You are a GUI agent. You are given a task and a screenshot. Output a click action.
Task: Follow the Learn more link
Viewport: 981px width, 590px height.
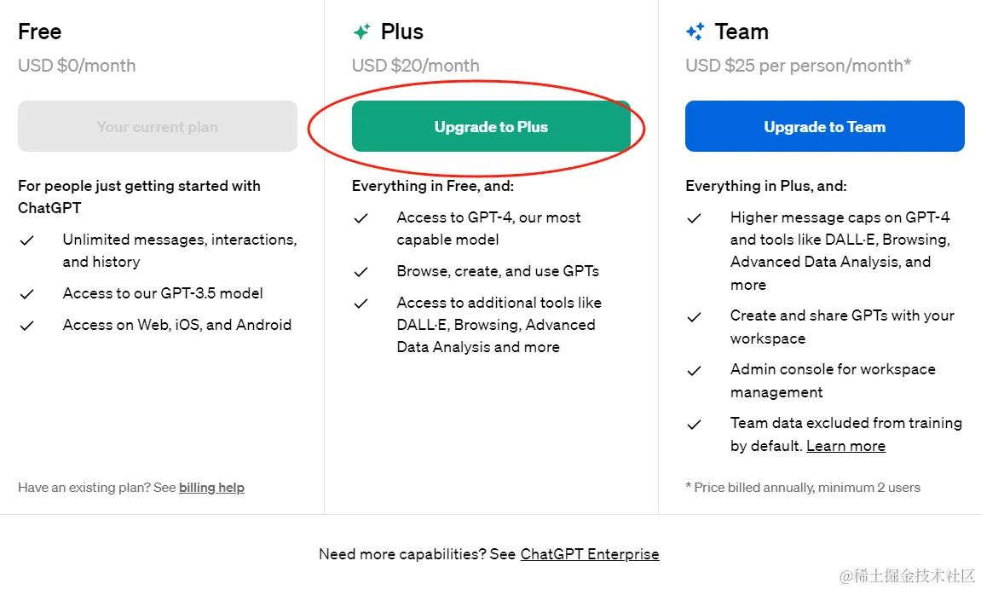(x=845, y=446)
